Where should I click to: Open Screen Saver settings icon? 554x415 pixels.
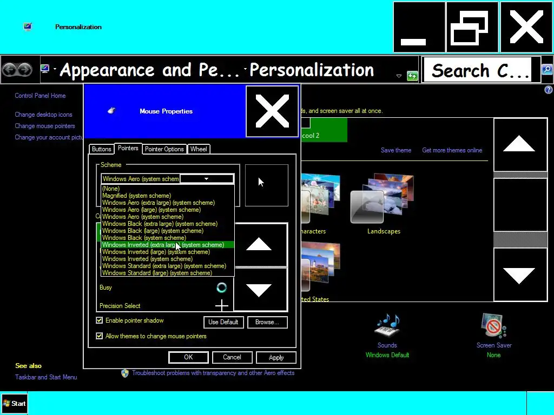point(493,326)
